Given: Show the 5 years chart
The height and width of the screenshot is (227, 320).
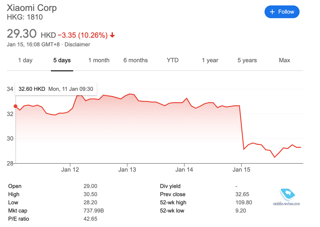Looking at the screenshot, I should pos(247,60).
